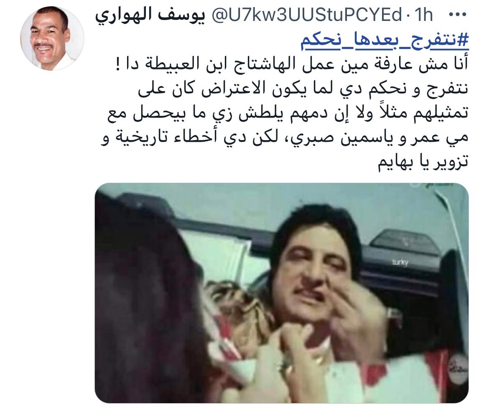Click the tweet line starting نتفرج و نحكم

click(303, 89)
